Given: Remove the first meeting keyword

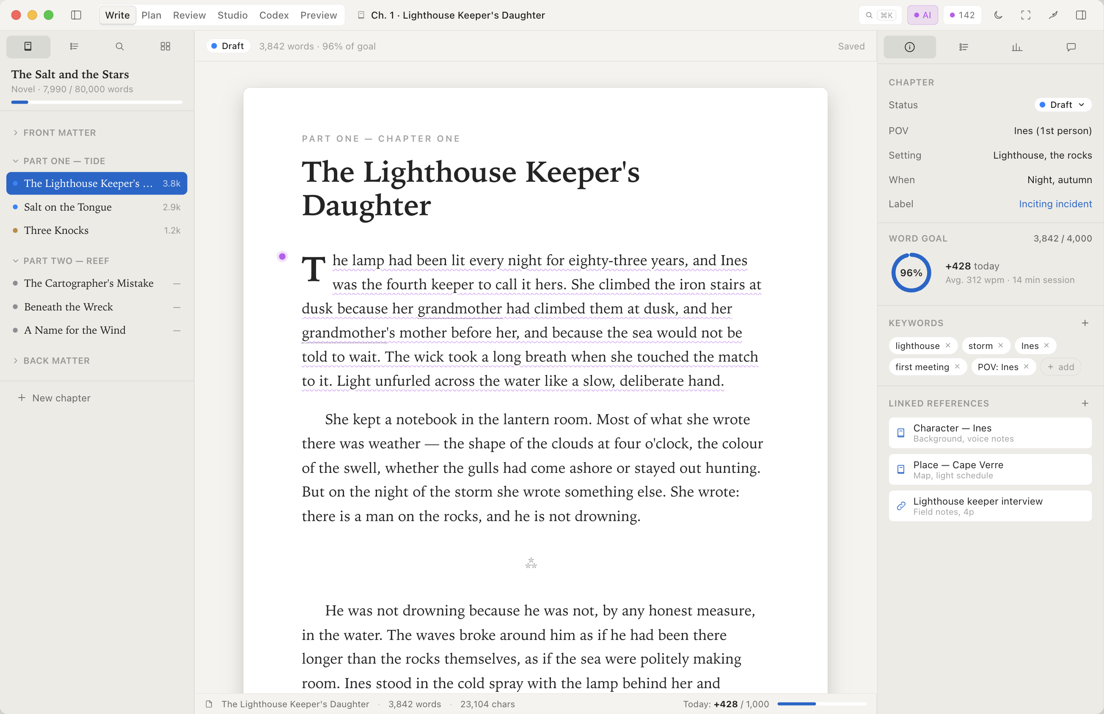Looking at the screenshot, I should tap(957, 366).
